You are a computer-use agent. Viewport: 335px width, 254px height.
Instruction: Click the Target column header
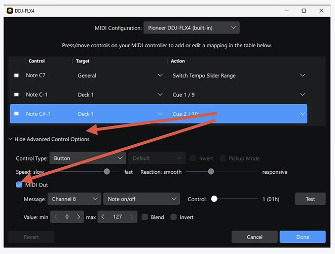[83, 61]
